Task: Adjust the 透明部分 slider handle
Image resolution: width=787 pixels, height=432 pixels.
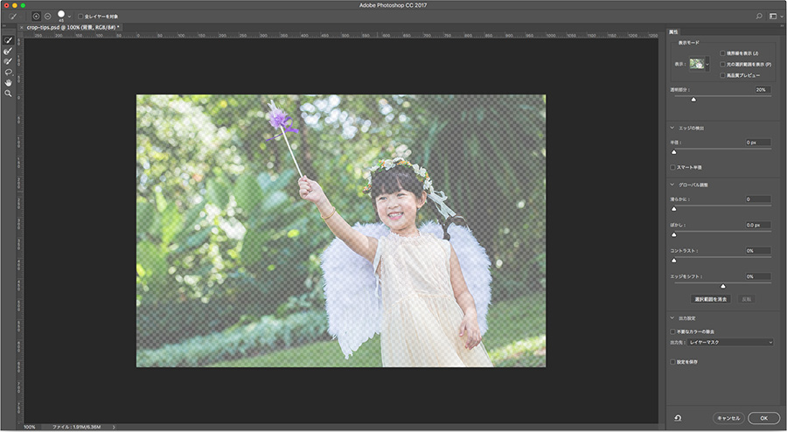Action: click(x=693, y=100)
